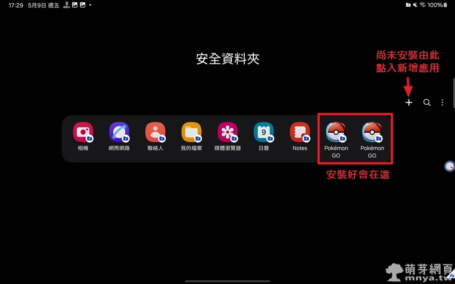Open search with the magnifier icon
This screenshot has height=284, width=455.
pos(427,103)
